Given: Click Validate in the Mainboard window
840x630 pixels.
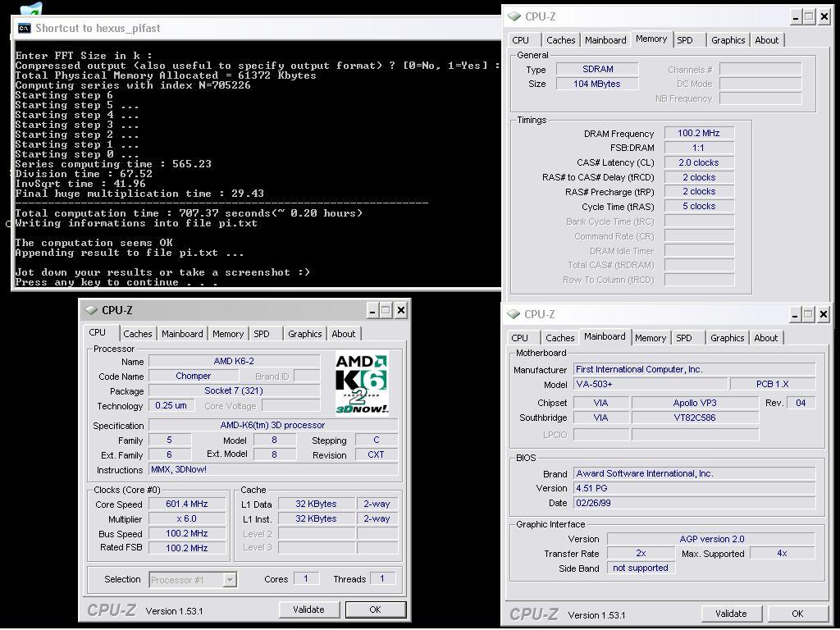Looking at the screenshot, I should [731, 614].
